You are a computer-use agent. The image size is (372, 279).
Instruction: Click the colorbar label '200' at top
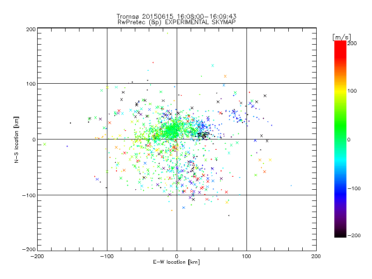coord(352,43)
